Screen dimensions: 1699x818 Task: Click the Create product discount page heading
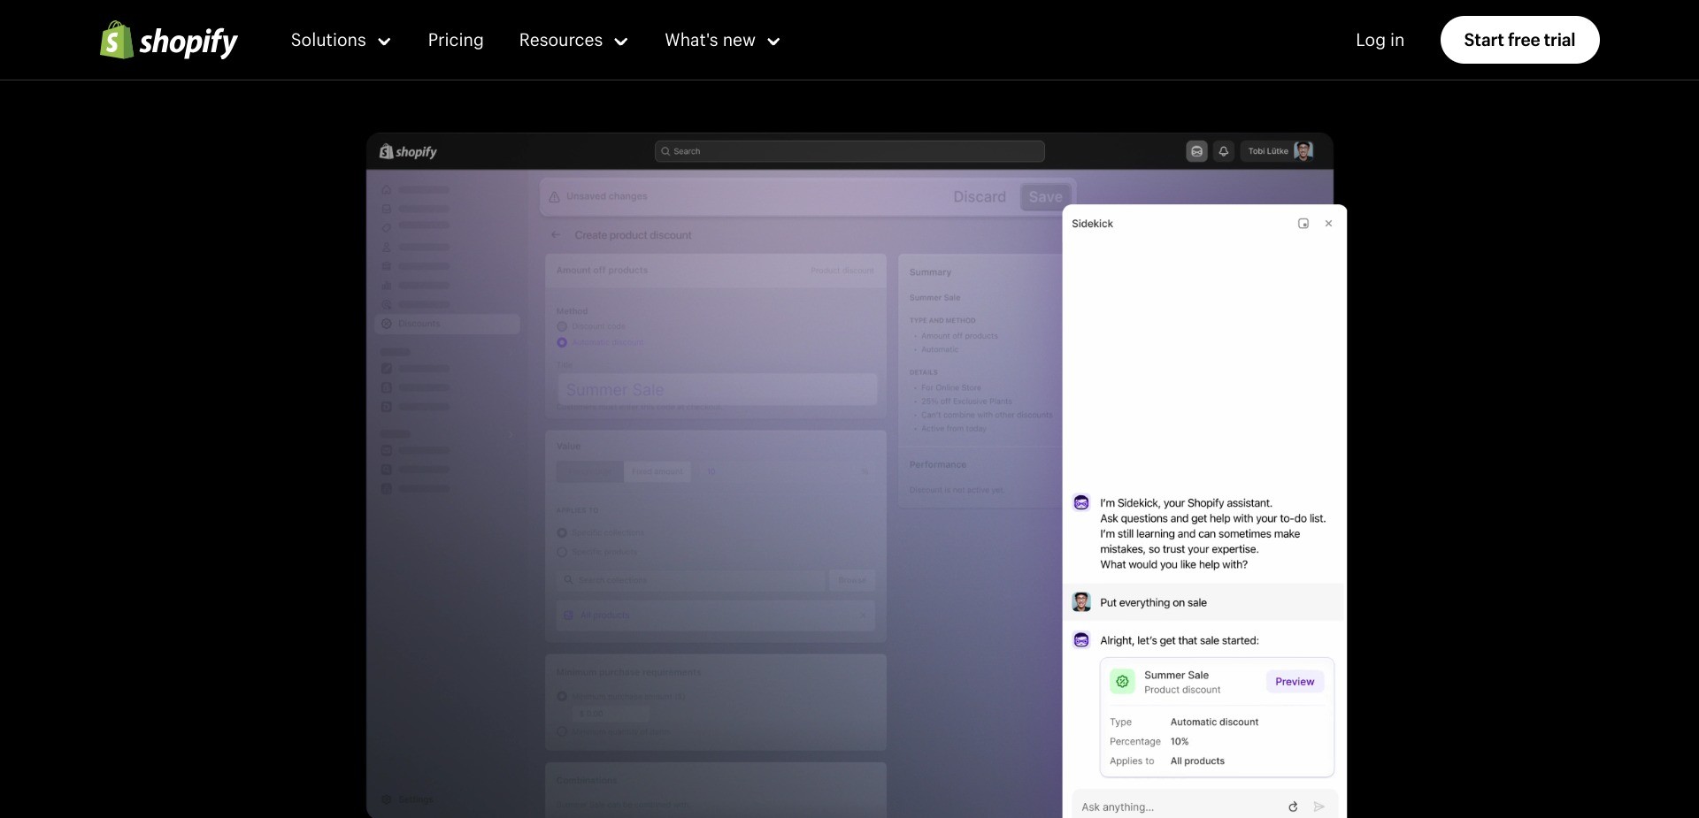pos(633,235)
